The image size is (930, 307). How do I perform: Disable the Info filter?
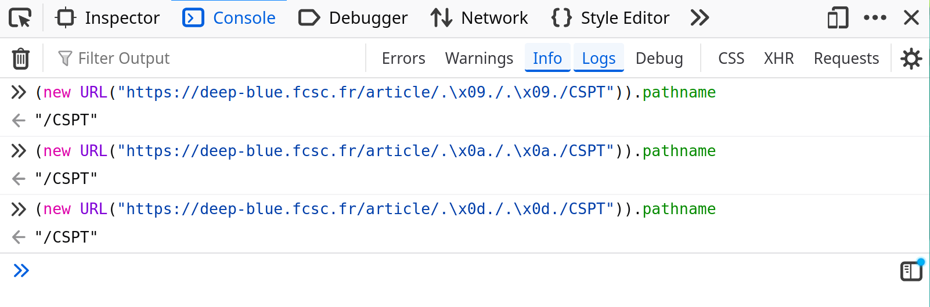547,59
